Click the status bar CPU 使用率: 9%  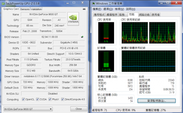pyautogui.click(x=126, y=110)
